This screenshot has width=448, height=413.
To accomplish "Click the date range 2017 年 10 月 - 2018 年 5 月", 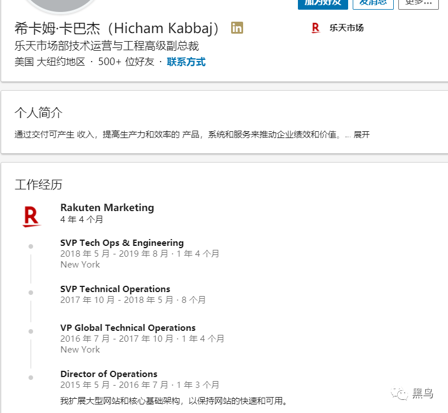I will coord(116,300).
